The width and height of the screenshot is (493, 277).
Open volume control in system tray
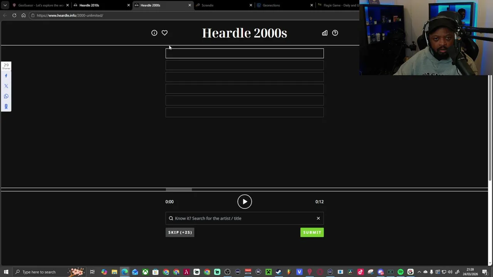[x=450, y=272]
